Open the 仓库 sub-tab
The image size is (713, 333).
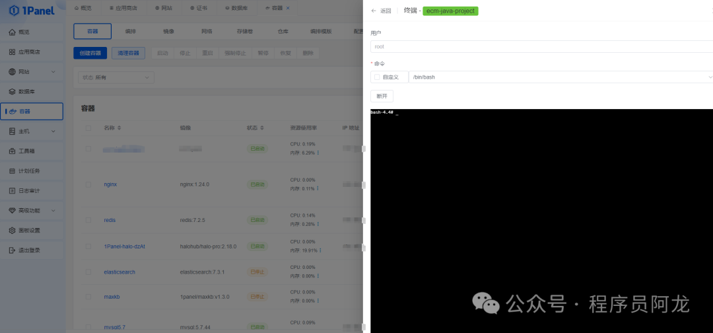click(x=283, y=32)
